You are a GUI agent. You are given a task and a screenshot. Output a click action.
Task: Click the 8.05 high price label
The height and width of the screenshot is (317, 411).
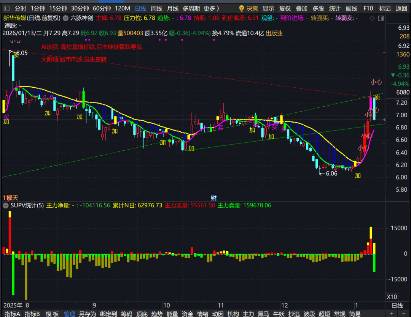(22, 53)
